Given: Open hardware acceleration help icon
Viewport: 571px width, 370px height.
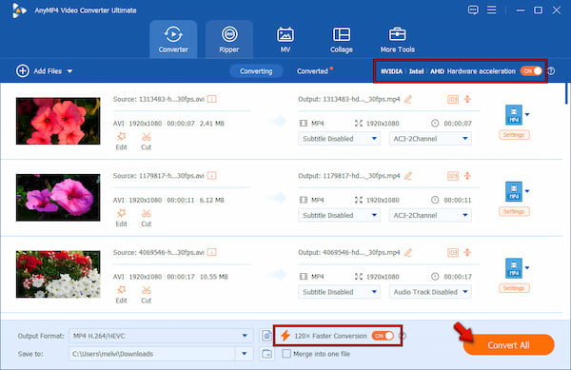Looking at the screenshot, I should (551, 71).
